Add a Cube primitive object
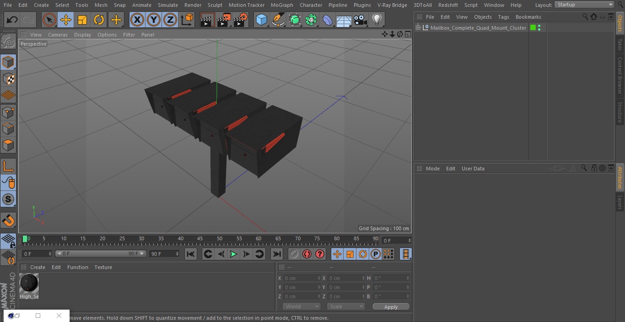Viewport: 625px width, 322px height. [261, 20]
